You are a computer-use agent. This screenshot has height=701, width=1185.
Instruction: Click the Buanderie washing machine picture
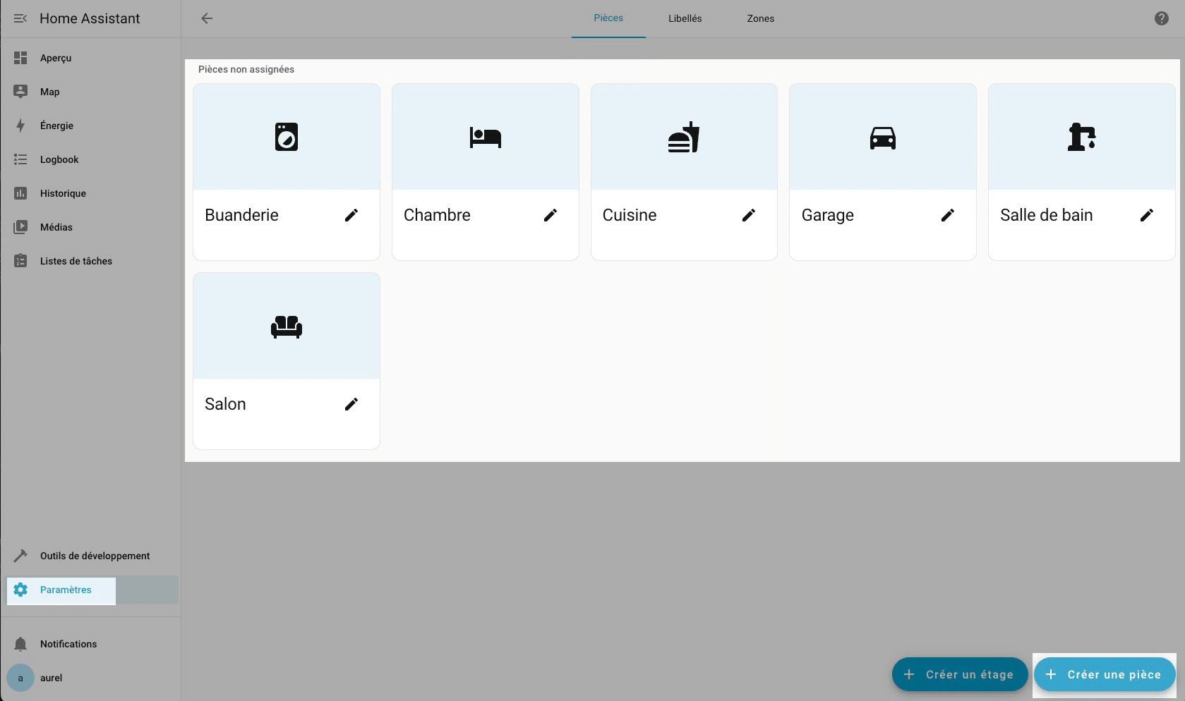tap(287, 137)
